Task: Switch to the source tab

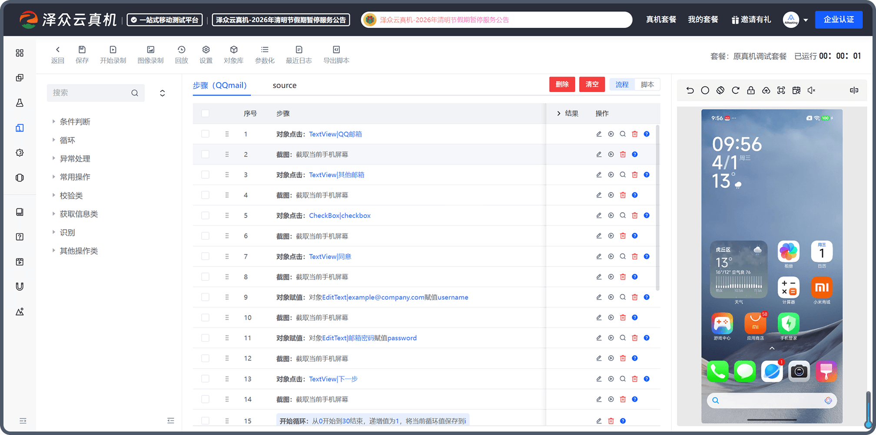Action: click(285, 85)
